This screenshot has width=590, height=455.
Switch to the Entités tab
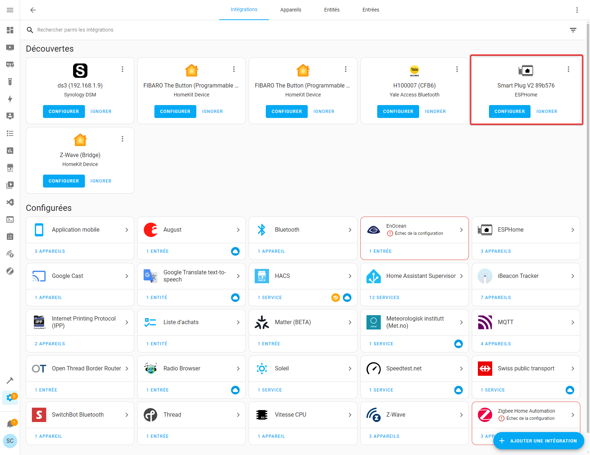[x=332, y=10]
